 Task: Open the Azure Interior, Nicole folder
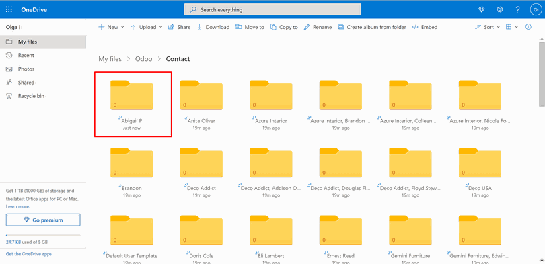tap(480, 95)
